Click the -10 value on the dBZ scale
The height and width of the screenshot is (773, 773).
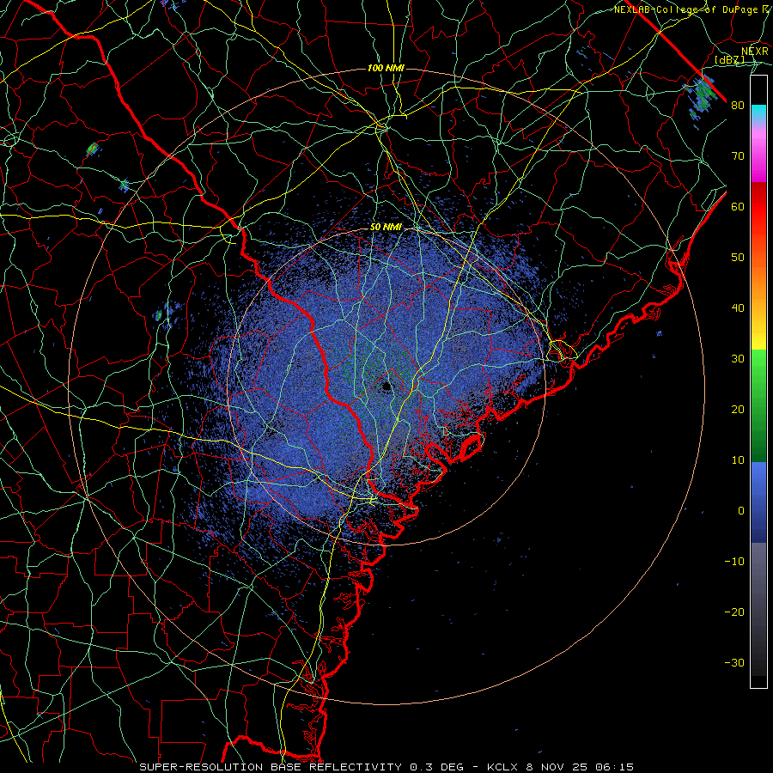coord(734,562)
